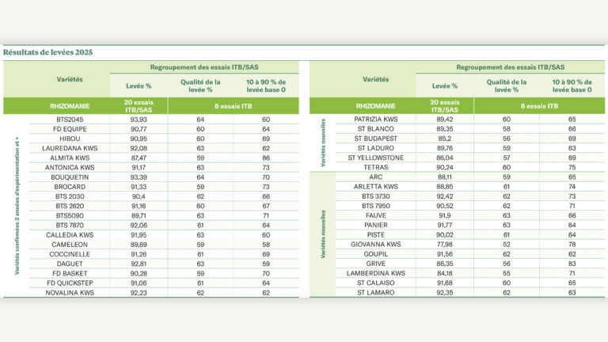Select left table '8 essais ITB' header cell
Screen dimensions: 608x342
(x=233, y=106)
